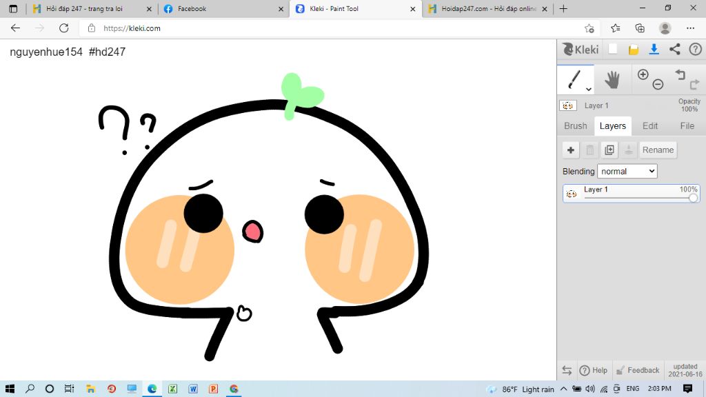Switch to the Layers tab

click(612, 126)
